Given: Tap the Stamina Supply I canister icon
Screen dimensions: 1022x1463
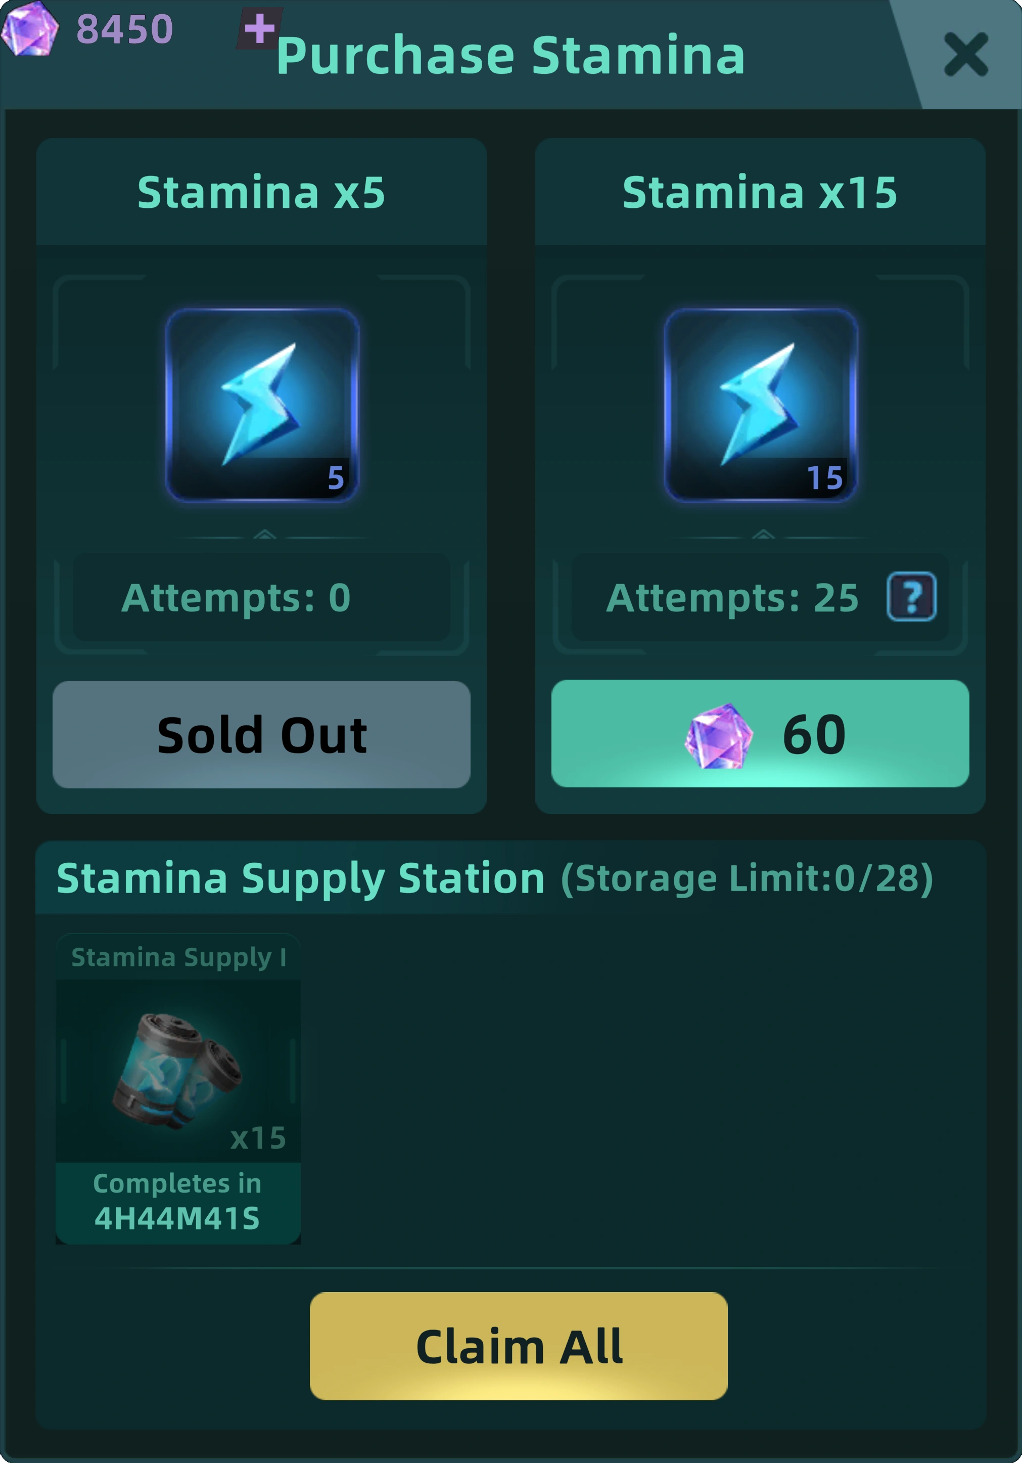Looking at the screenshot, I should 177,1071.
